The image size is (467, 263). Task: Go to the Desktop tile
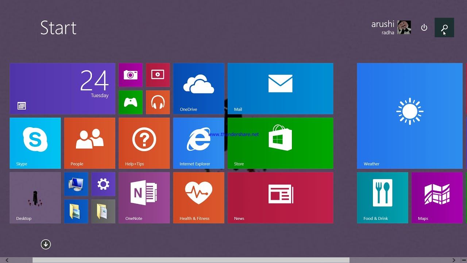(35, 198)
